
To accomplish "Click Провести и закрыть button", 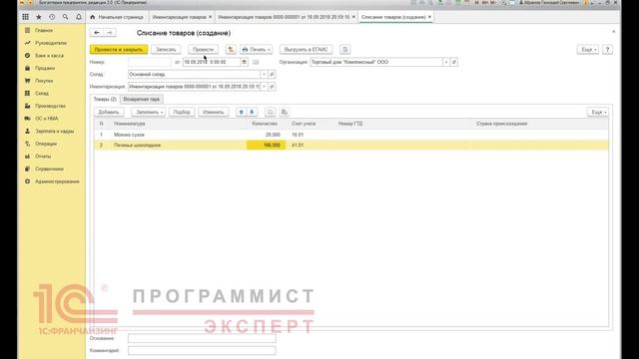I will [119, 49].
